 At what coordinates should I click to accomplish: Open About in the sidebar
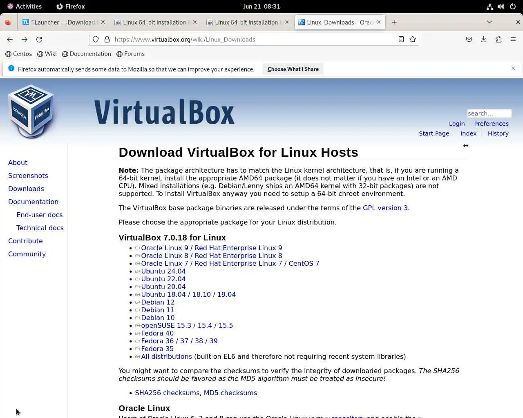(18, 162)
